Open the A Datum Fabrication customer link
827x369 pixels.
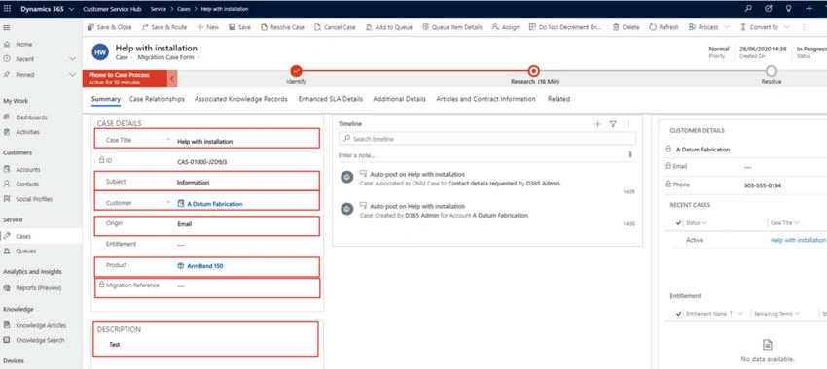pyautogui.click(x=215, y=204)
